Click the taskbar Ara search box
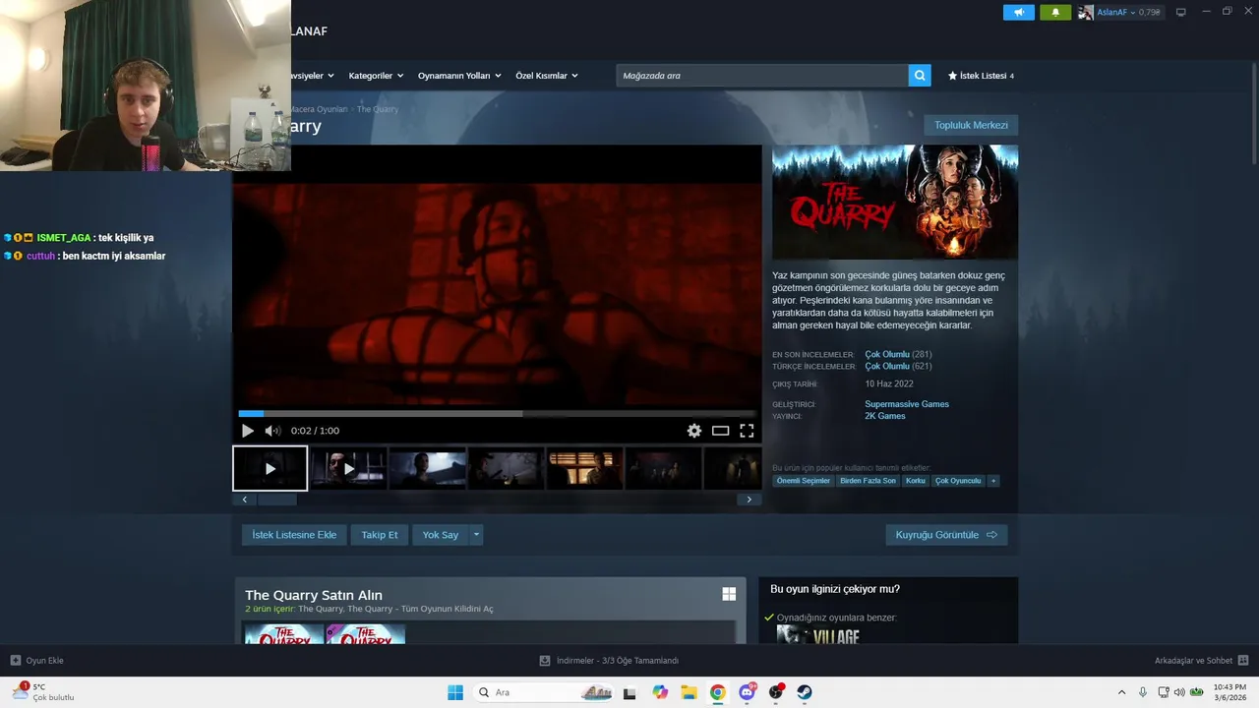Image resolution: width=1259 pixels, height=708 pixels. pos(545,692)
